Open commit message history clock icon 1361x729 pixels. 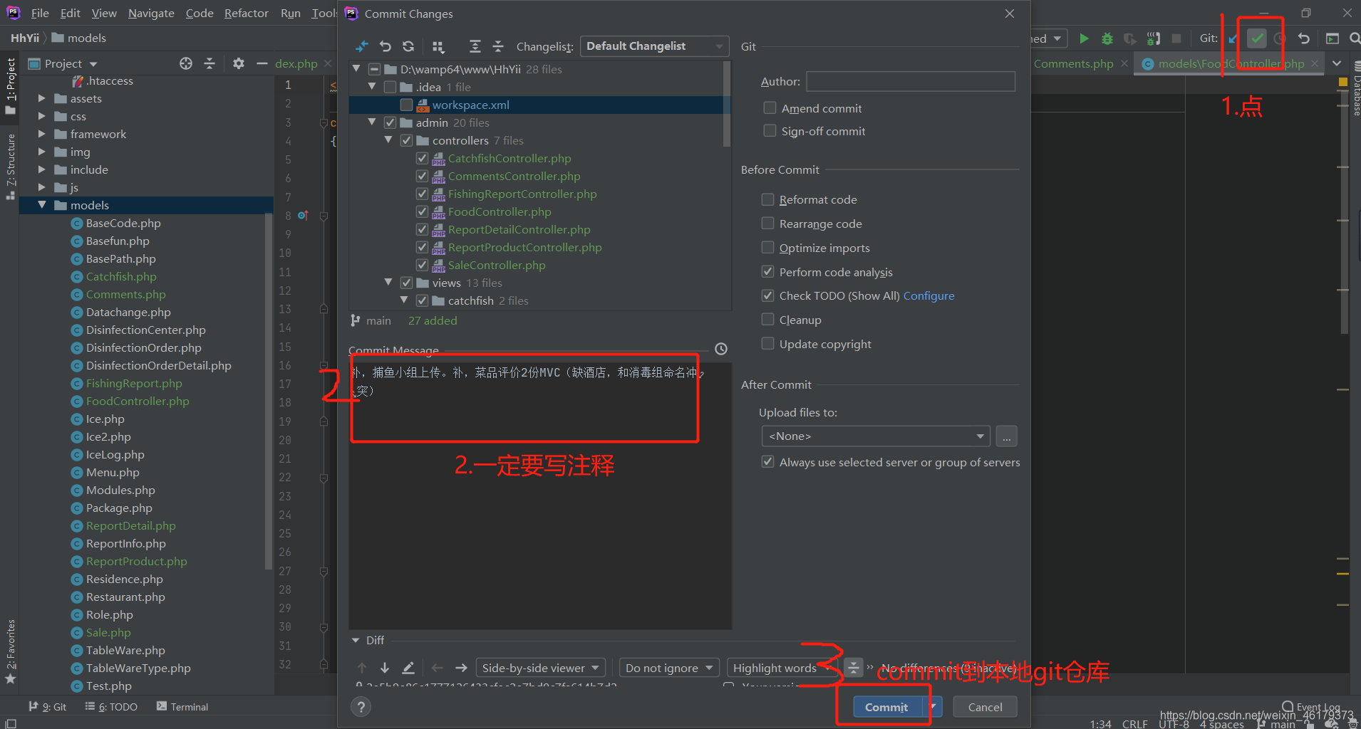(x=721, y=349)
